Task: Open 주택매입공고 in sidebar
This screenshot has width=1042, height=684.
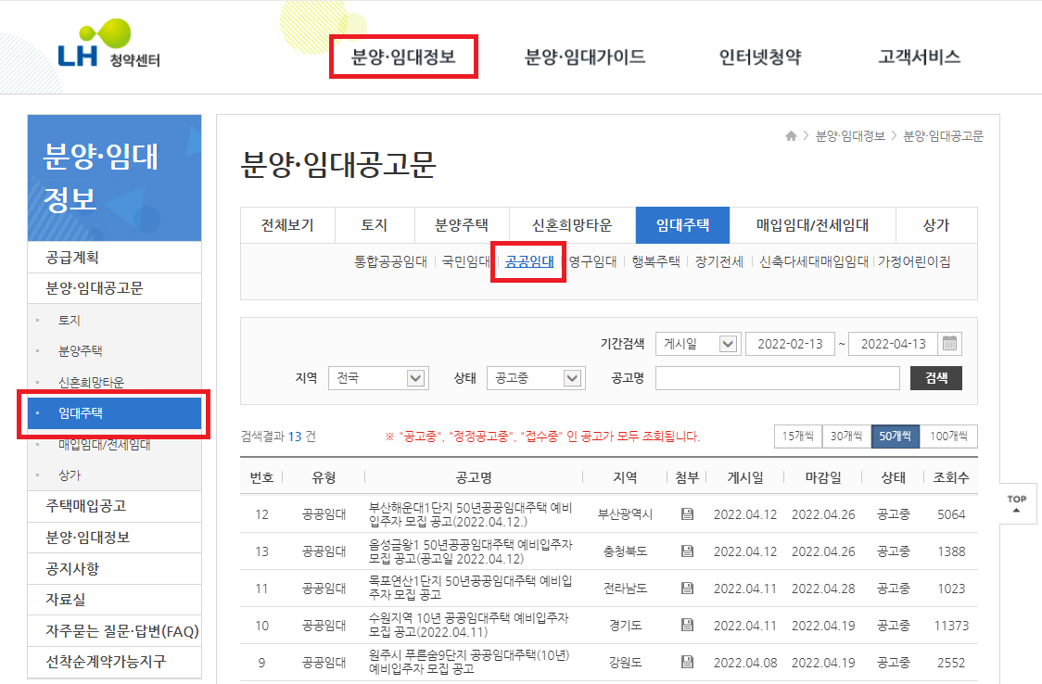Action: (114, 506)
